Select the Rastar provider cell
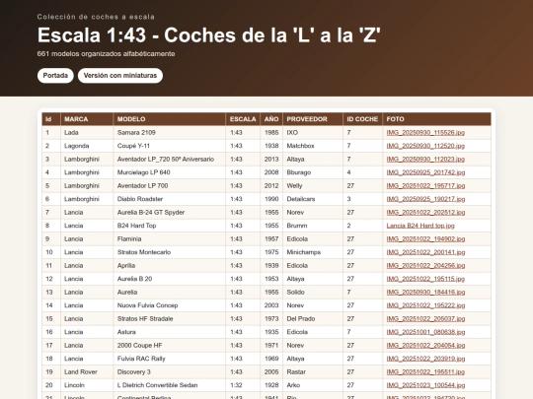Viewport: 533px width, 399px height. pyautogui.click(x=313, y=371)
